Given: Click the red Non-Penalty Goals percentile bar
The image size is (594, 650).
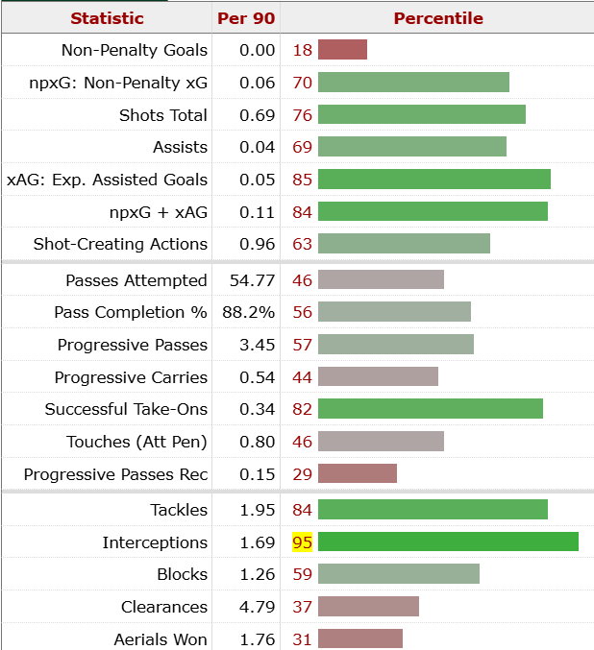Looking at the screenshot, I should (342, 50).
